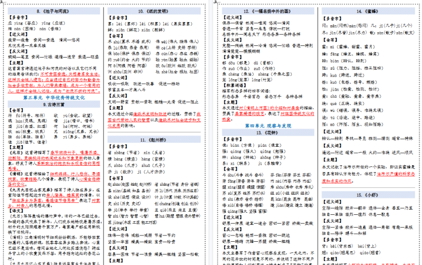This screenshot has width=422, height=265.
Task: Click the 【会写】 label under lesson 9
Action: click(x=16, y=110)
